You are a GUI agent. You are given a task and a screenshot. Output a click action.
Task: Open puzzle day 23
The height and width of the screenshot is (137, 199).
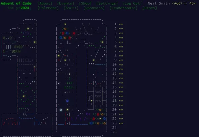114,123
